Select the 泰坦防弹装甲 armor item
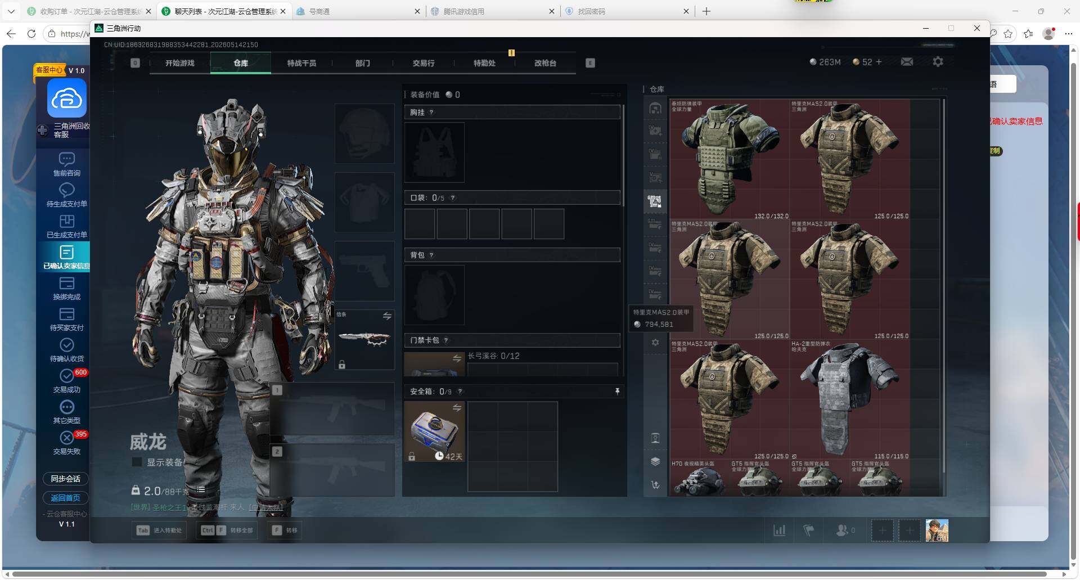 [x=730, y=160]
